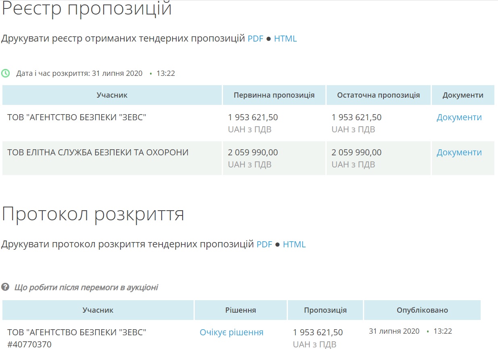The image size is (498, 349).
Task: Open 'Що робити після перемоги в аукціоні' help
Action: (86, 287)
